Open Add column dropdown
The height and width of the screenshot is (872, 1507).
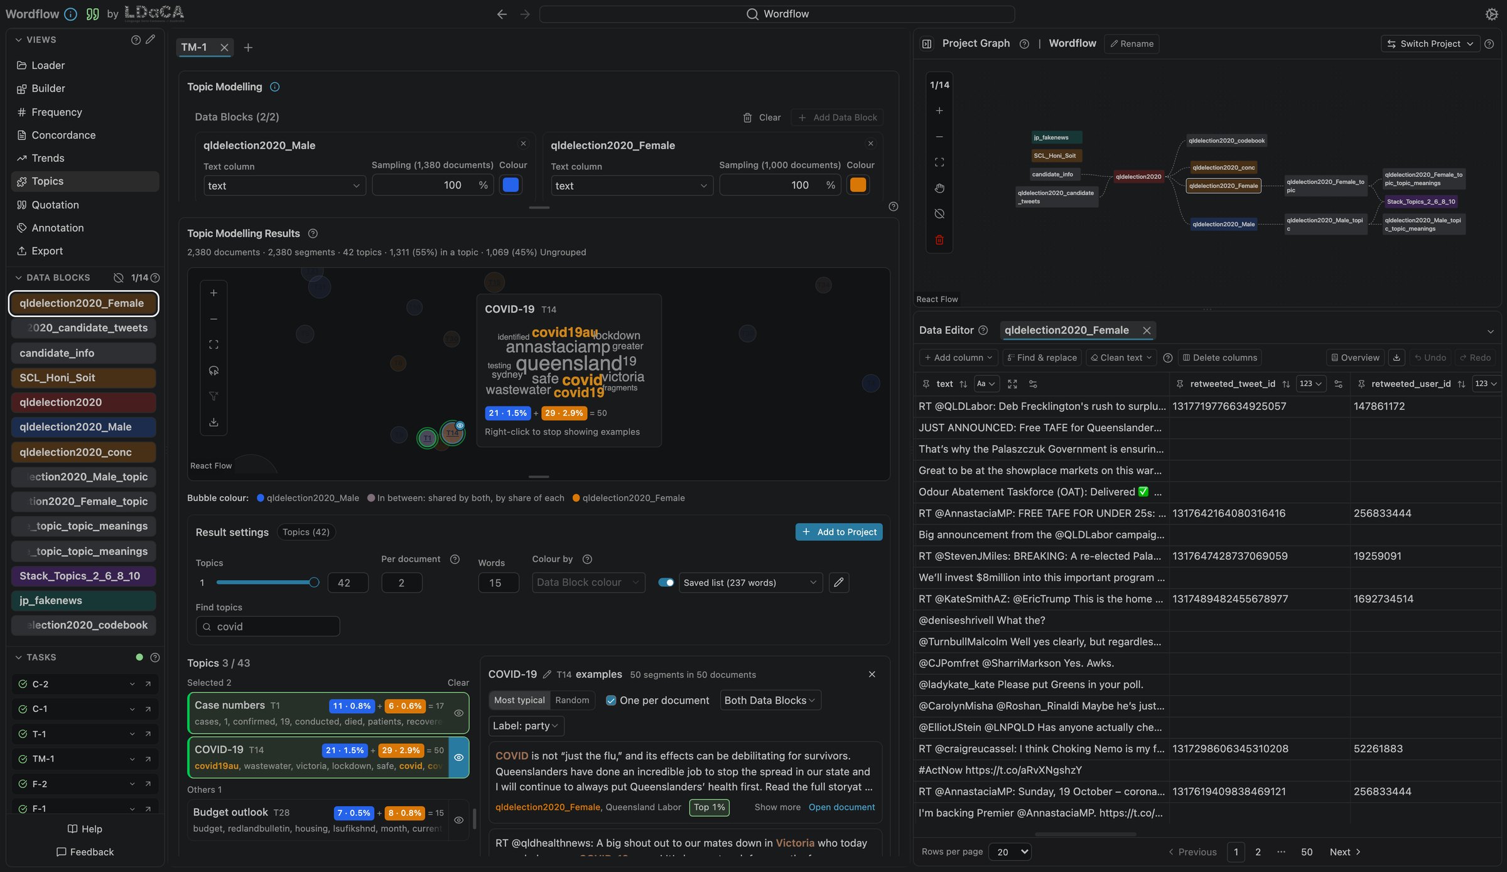coord(958,358)
